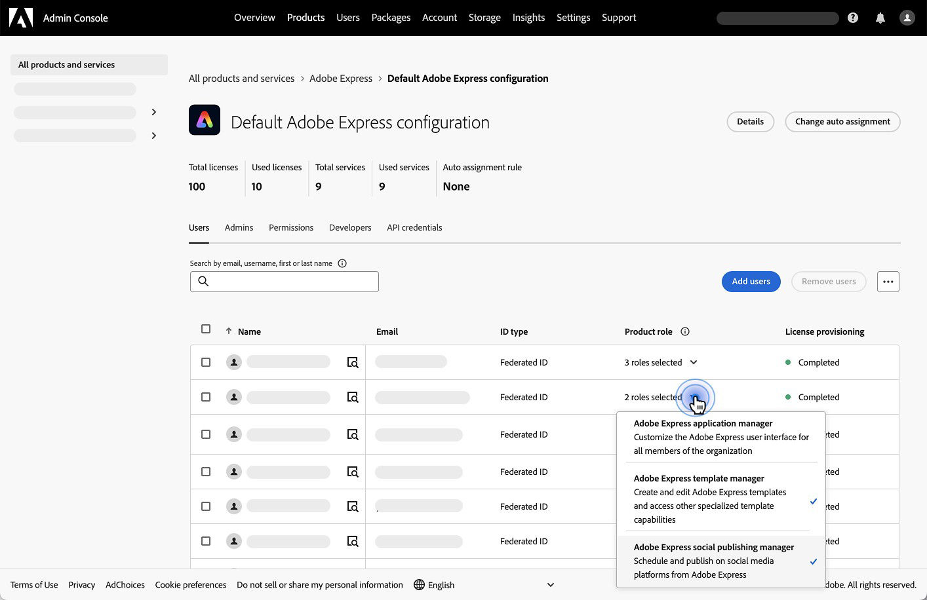Image resolution: width=927 pixels, height=600 pixels.
Task: Click the Adobe logo in the top bar
Action: coord(20,18)
